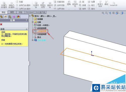
Task: Click the previous view icon
Action: (x=110, y=13)
